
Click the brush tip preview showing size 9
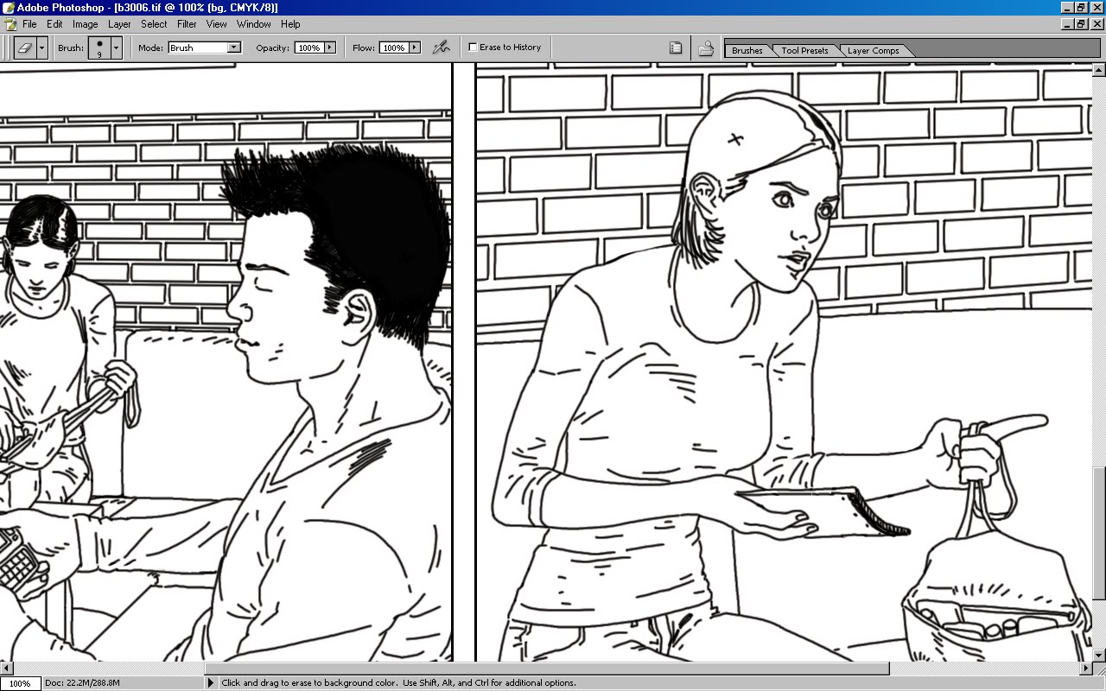tap(99, 48)
